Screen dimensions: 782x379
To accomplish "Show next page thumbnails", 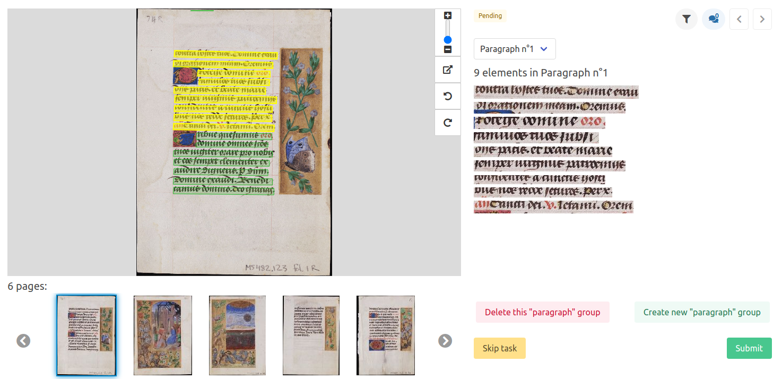I will 445,341.
